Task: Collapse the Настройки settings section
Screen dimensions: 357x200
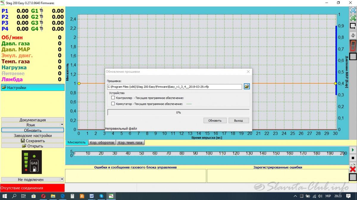Action: pyautogui.click(x=33, y=88)
